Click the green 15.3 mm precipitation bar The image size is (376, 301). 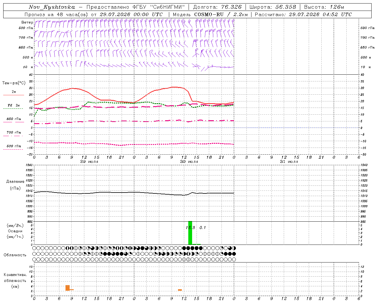click(x=190, y=233)
